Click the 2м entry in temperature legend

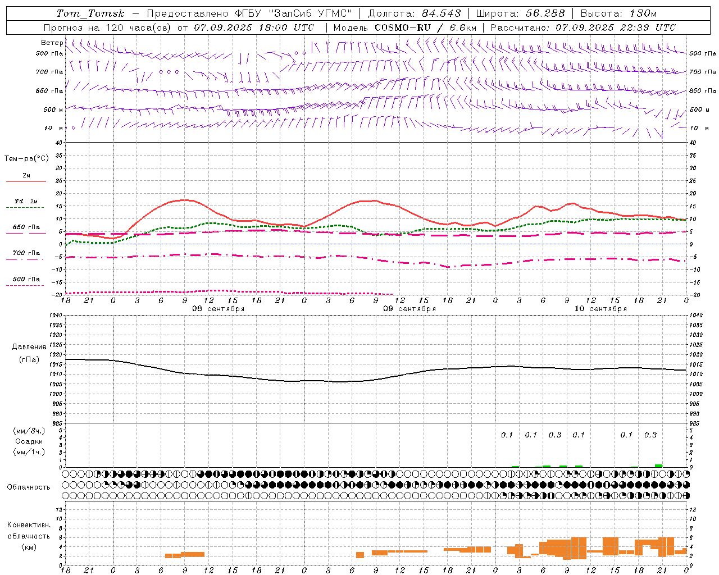26,175
